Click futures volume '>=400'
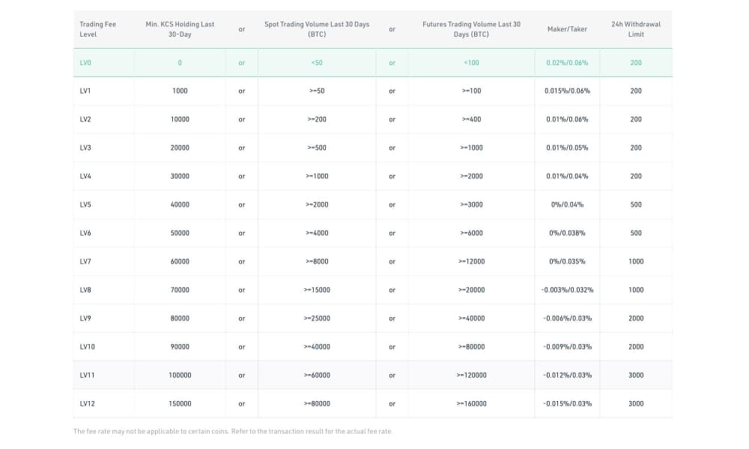The width and height of the screenshot is (749, 449). tap(471, 119)
